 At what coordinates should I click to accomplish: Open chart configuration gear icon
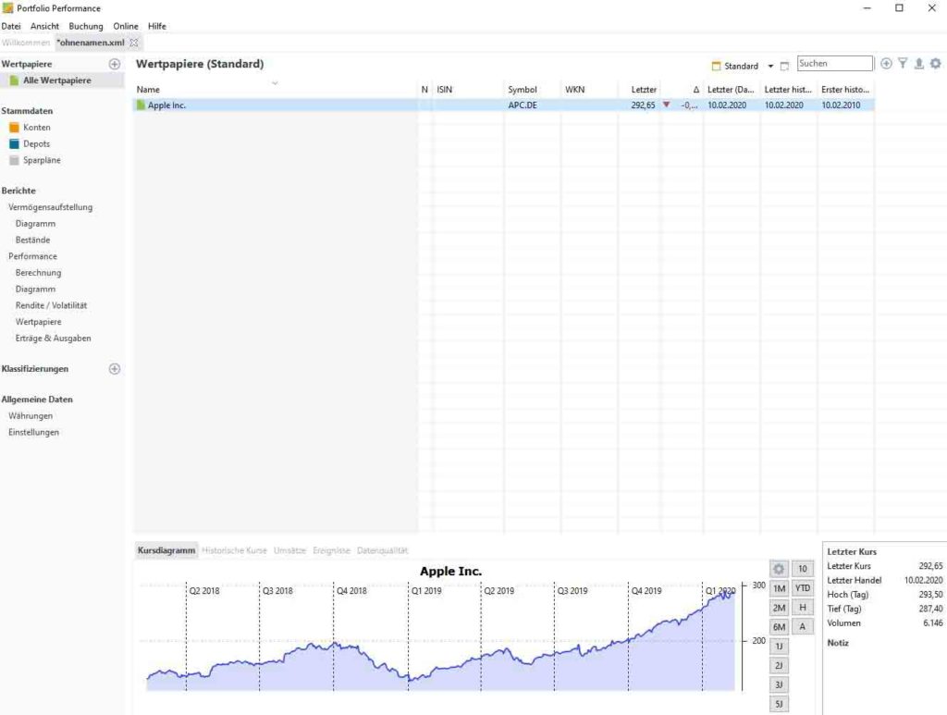(779, 569)
